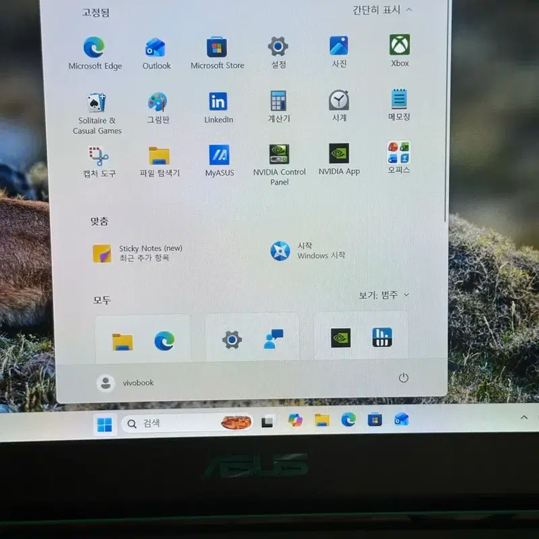Collapse pinned section with 간단히 표시
539x539 pixels.
click(382, 10)
